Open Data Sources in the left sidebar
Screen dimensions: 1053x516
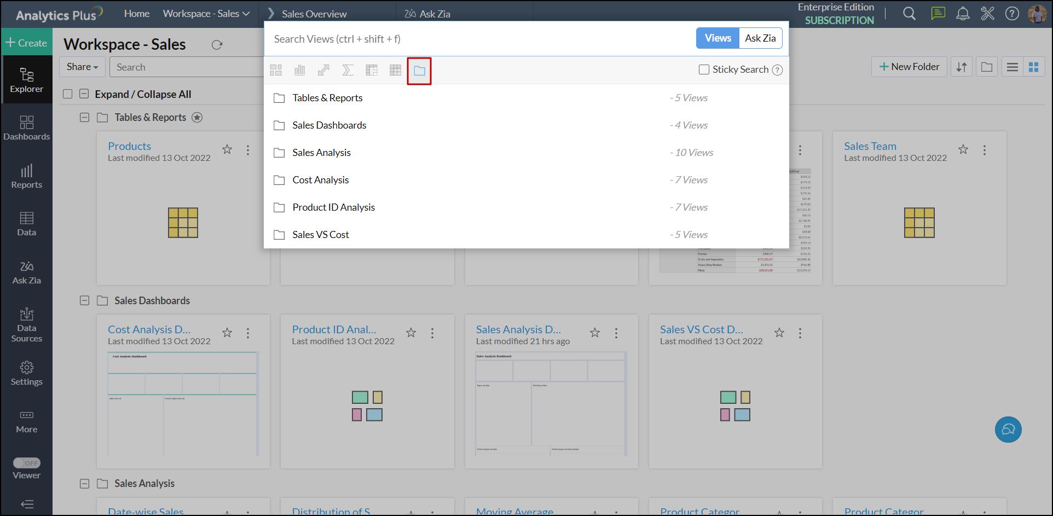pyautogui.click(x=26, y=324)
